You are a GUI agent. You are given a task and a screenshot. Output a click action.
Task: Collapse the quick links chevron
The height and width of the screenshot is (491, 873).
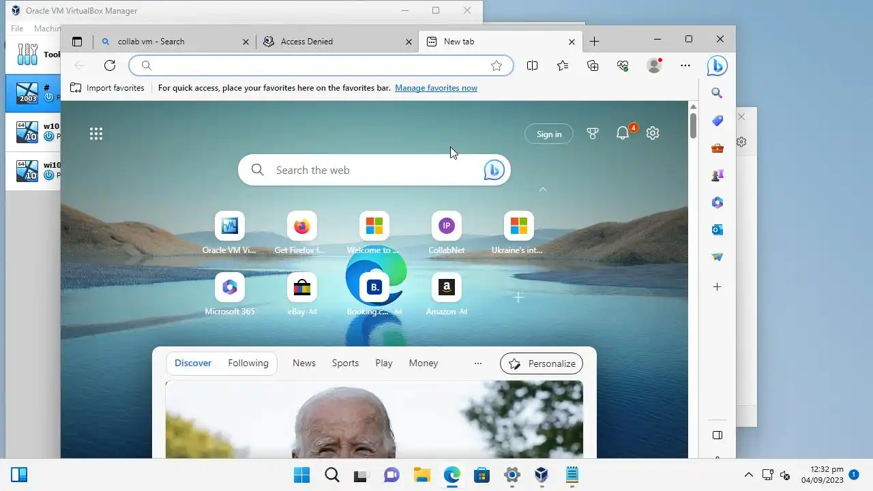(x=543, y=189)
